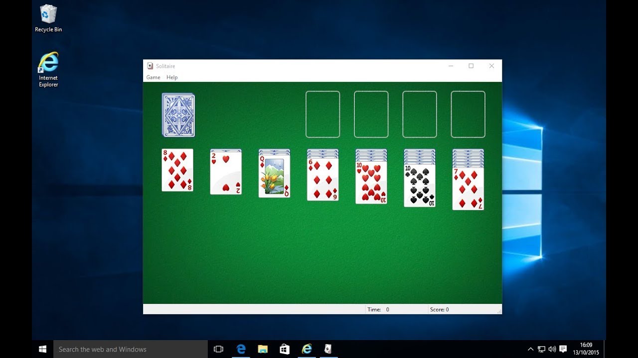
Task: Select the 10 of spades card
Action: 420,185
